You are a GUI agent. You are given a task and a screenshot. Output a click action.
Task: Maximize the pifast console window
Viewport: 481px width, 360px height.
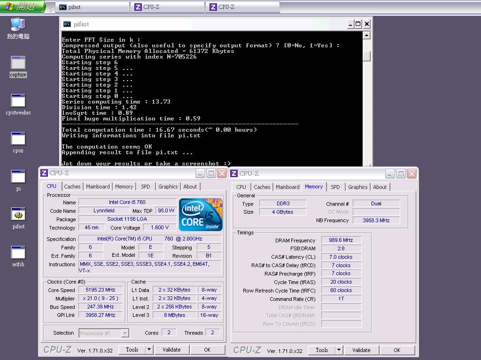(358, 24)
